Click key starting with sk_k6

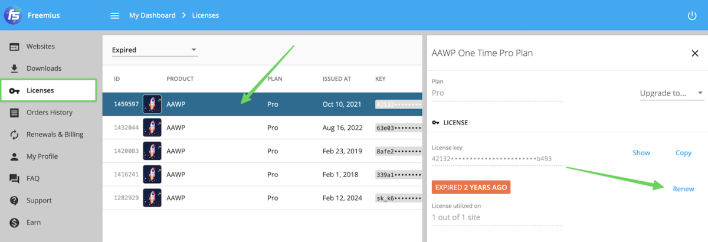399,198
